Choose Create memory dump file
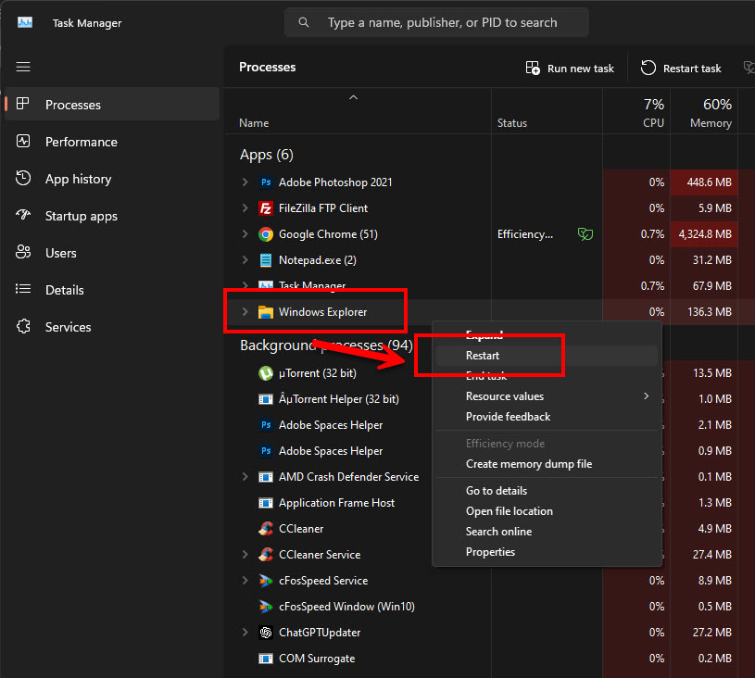Image resolution: width=755 pixels, height=678 pixels. click(x=547, y=464)
